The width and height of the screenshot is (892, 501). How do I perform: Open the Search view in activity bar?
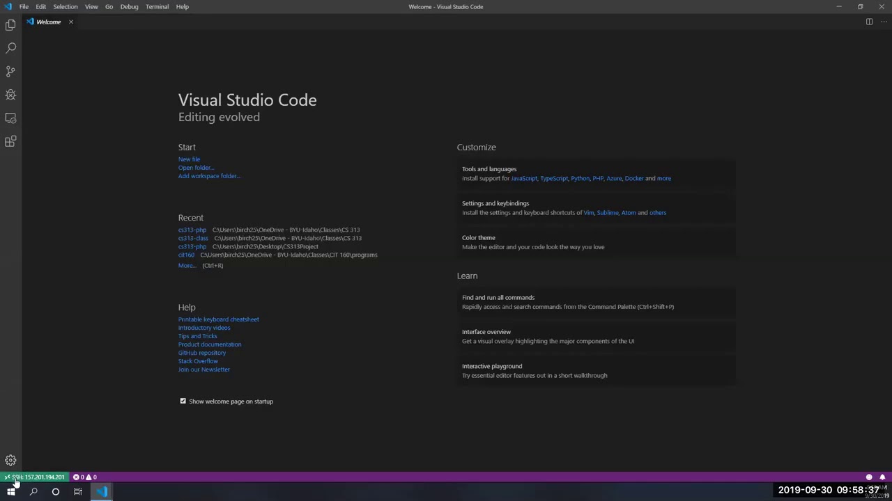(x=10, y=48)
